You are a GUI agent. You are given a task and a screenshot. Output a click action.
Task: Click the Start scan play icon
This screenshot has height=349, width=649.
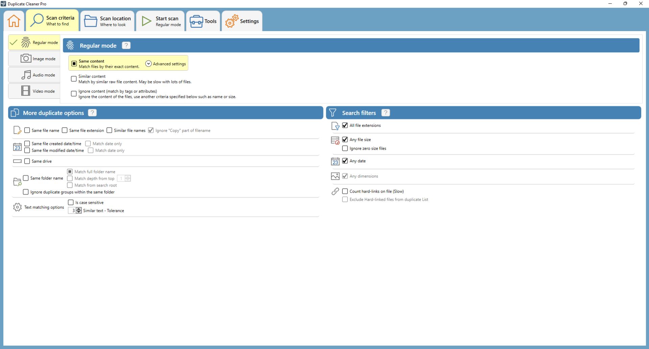click(146, 21)
